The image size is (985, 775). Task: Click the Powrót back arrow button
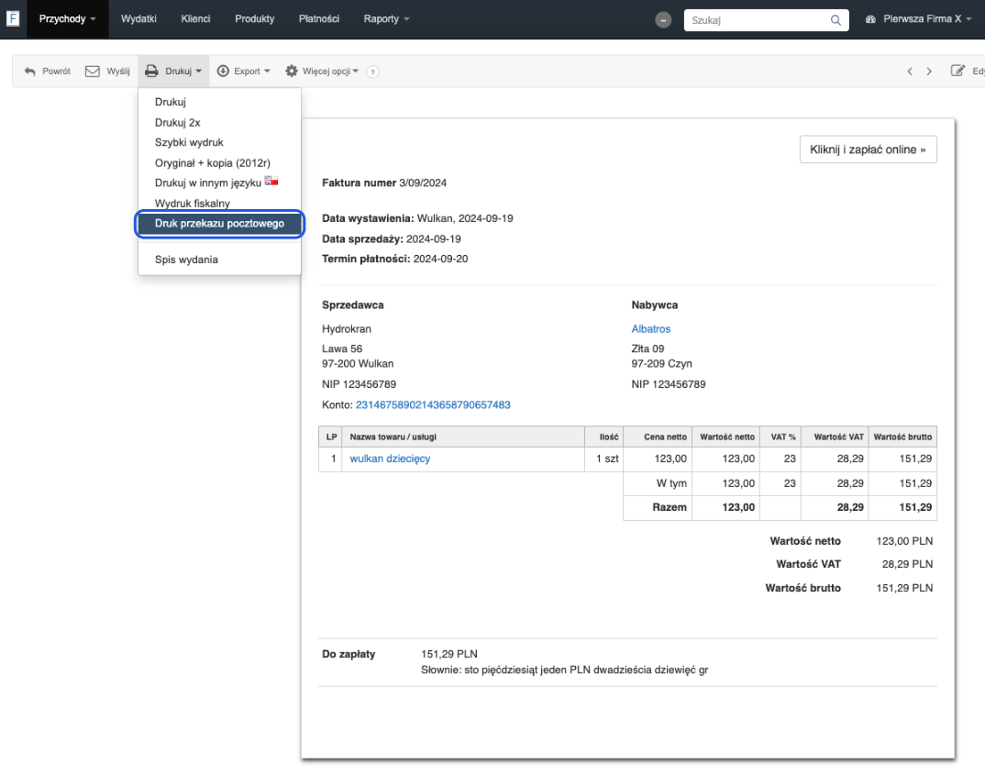[x=47, y=72]
